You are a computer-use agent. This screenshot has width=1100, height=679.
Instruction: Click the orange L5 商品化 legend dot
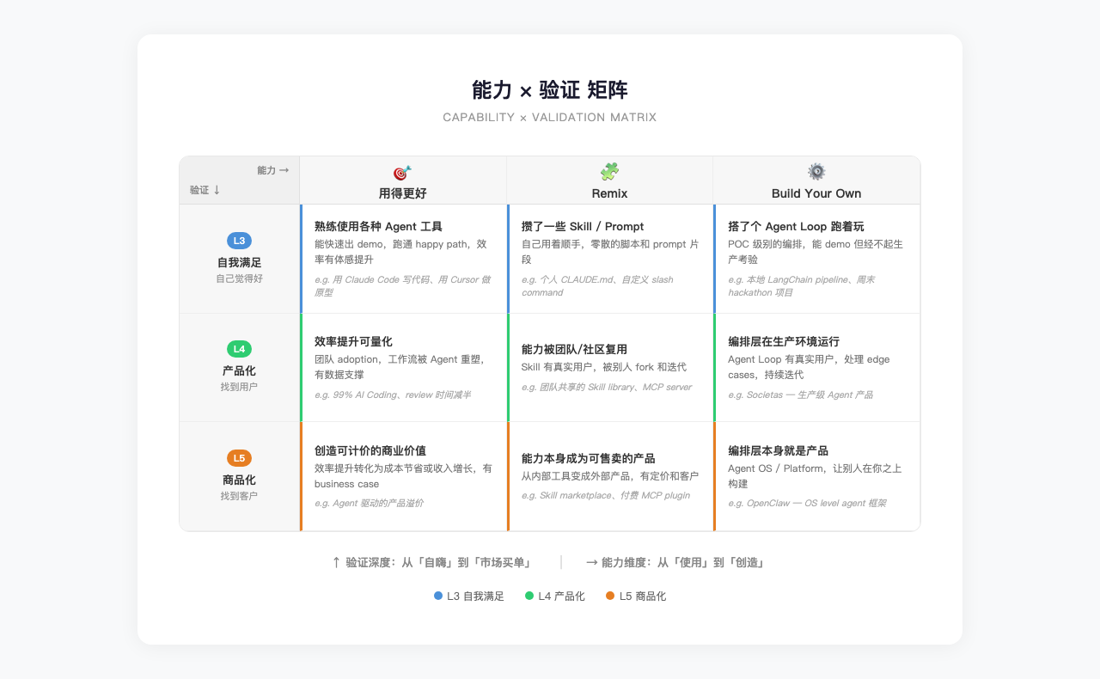(610, 596)
